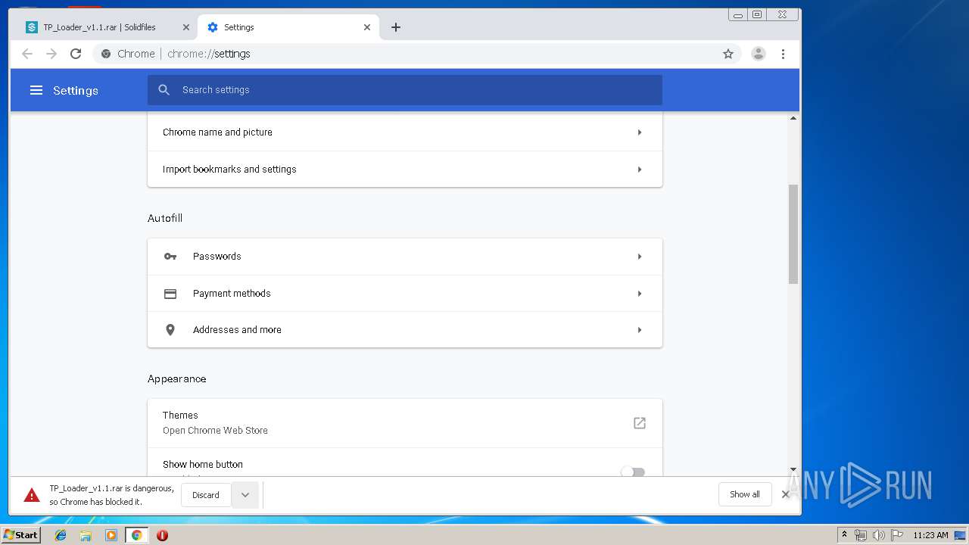Click the settings page scrollbar thumb
The image size is (969, 545).
793,234
